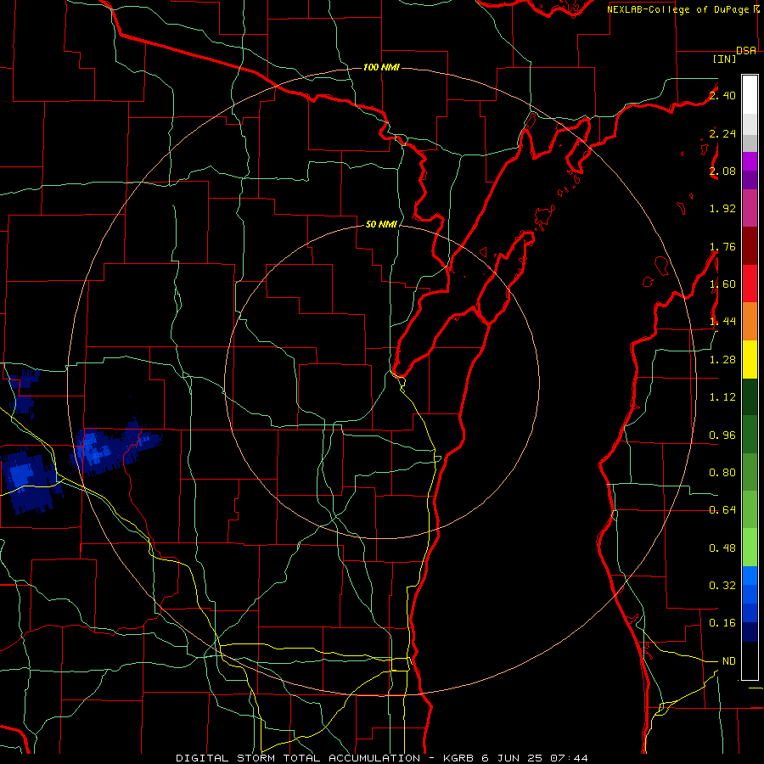The width and height of the screenshot is (764, 764).
Task: Click the 0.64 legend value
Action: click(722, 510)
